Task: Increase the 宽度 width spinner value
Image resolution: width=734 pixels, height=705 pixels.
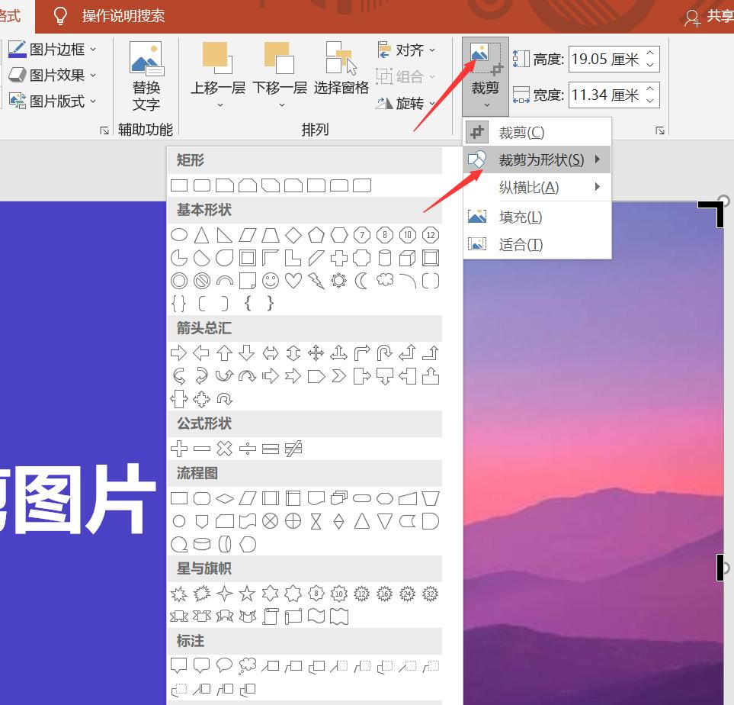Action: tap(650, 89)
